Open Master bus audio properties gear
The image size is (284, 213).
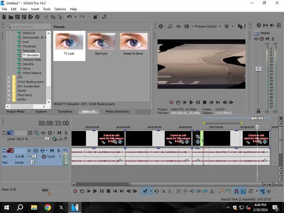[x=259, y=25]
